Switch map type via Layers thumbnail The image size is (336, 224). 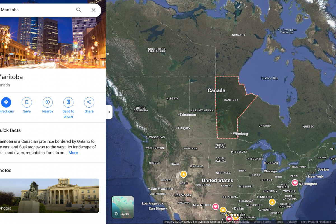click(x=123, y=207)
